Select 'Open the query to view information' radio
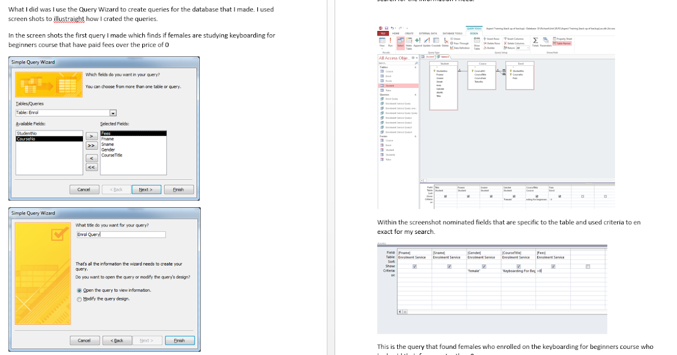Image resolution: width=677 pixels, height=355 pixels. tap(79, 290)
